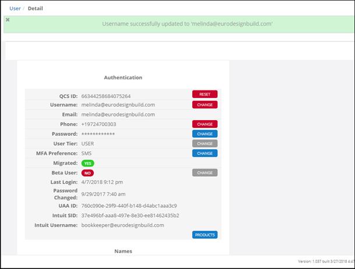Toggle the Beta User NO badge
This screenshot has width=355, height=269.
(x=88, y=173)
